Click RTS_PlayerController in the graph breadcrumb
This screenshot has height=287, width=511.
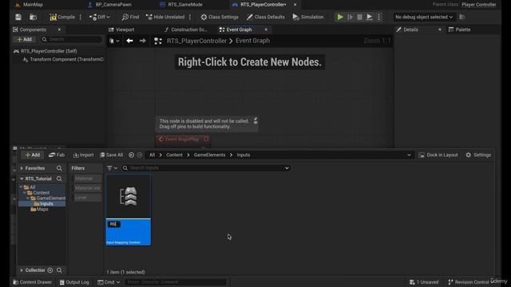coord(196,41)
